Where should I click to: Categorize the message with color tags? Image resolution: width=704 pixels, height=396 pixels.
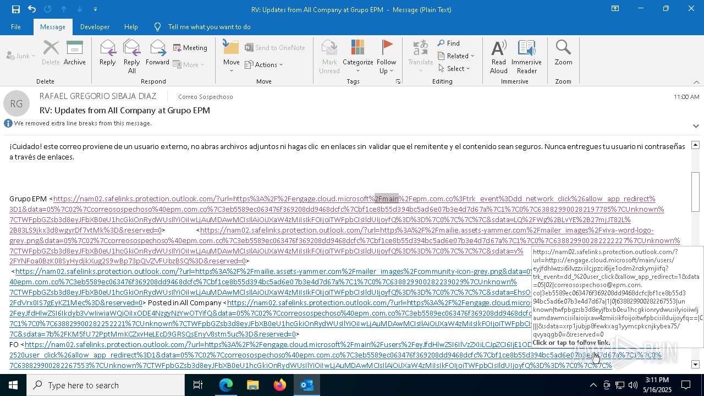[x=358, y=57]
